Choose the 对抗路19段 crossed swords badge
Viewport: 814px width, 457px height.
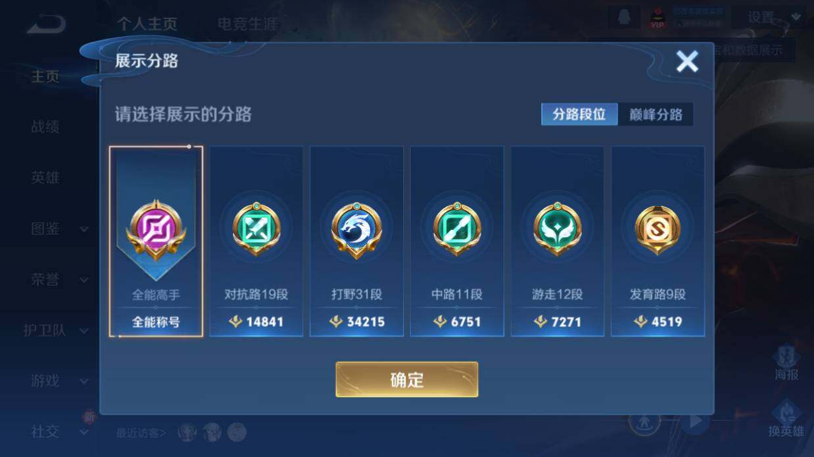[256, 229]
